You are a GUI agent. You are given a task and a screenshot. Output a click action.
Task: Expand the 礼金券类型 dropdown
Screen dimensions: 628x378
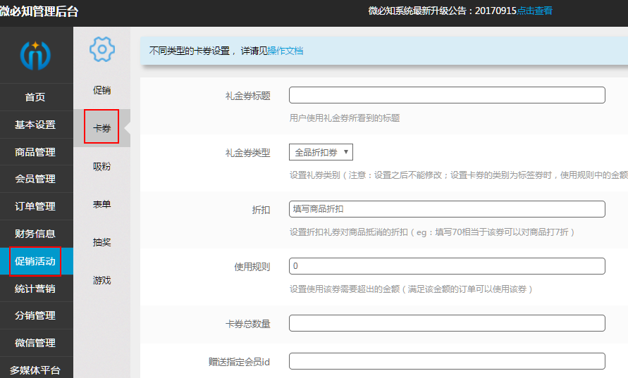(x=321, y=152)
